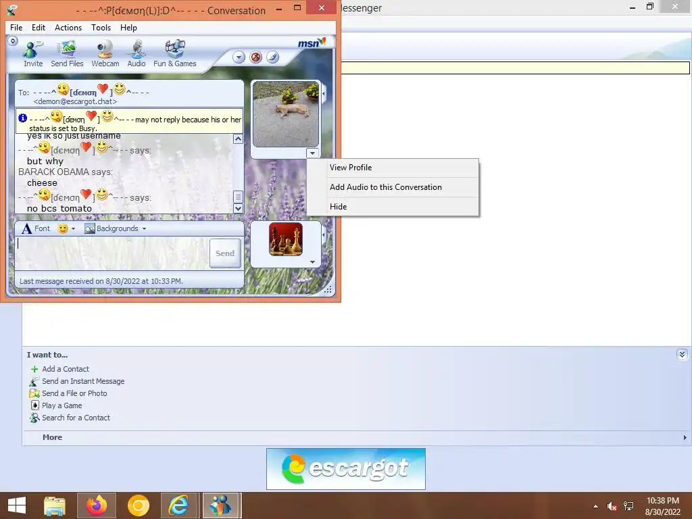
Task: Click the chat history scroll down arrow
Action: (x=238, y=208)
